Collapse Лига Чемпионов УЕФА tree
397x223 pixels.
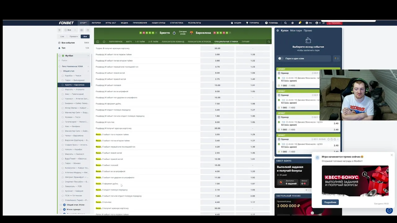tap(88, 67)
